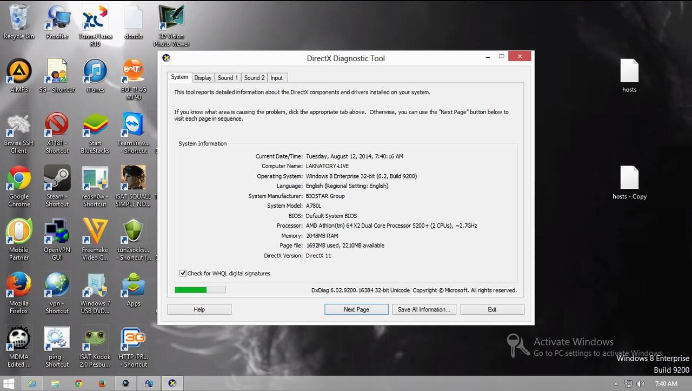Select the System tab
The width and height of the screenshot is (692, 391).
179,77
